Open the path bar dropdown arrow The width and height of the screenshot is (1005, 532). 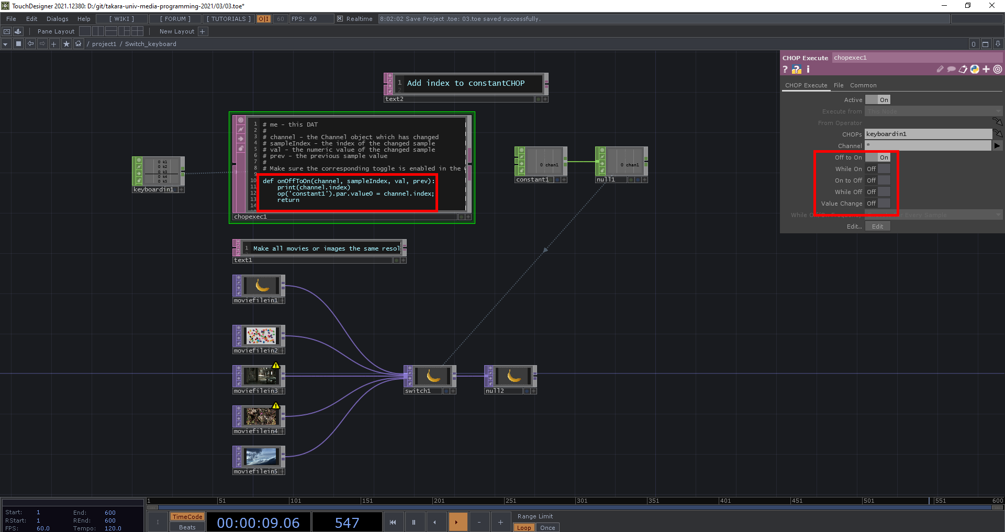(5, 44)
